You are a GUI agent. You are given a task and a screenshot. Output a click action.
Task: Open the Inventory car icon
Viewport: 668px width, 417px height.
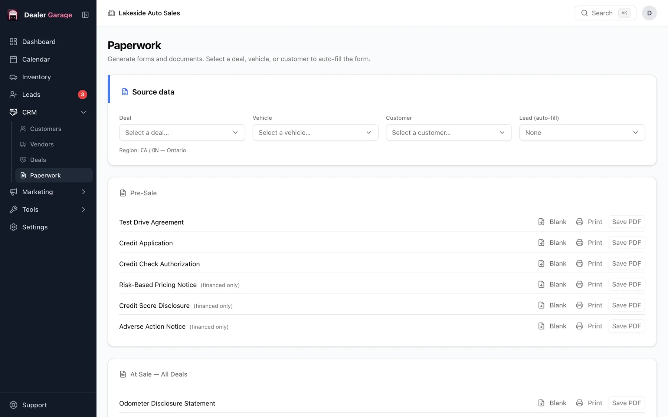point(13,77)
